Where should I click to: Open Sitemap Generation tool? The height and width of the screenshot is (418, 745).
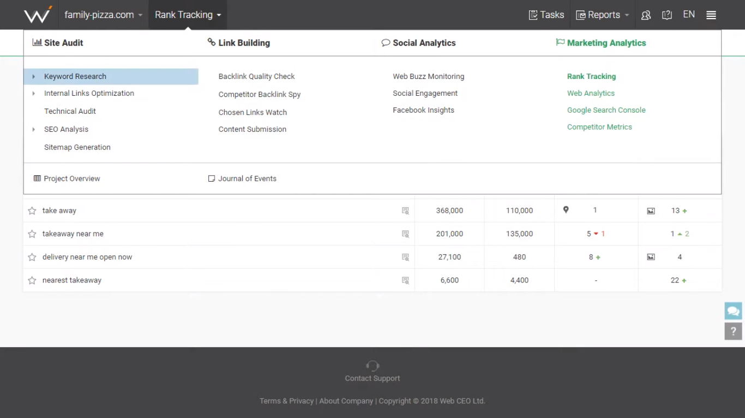(x=77, y=147)
